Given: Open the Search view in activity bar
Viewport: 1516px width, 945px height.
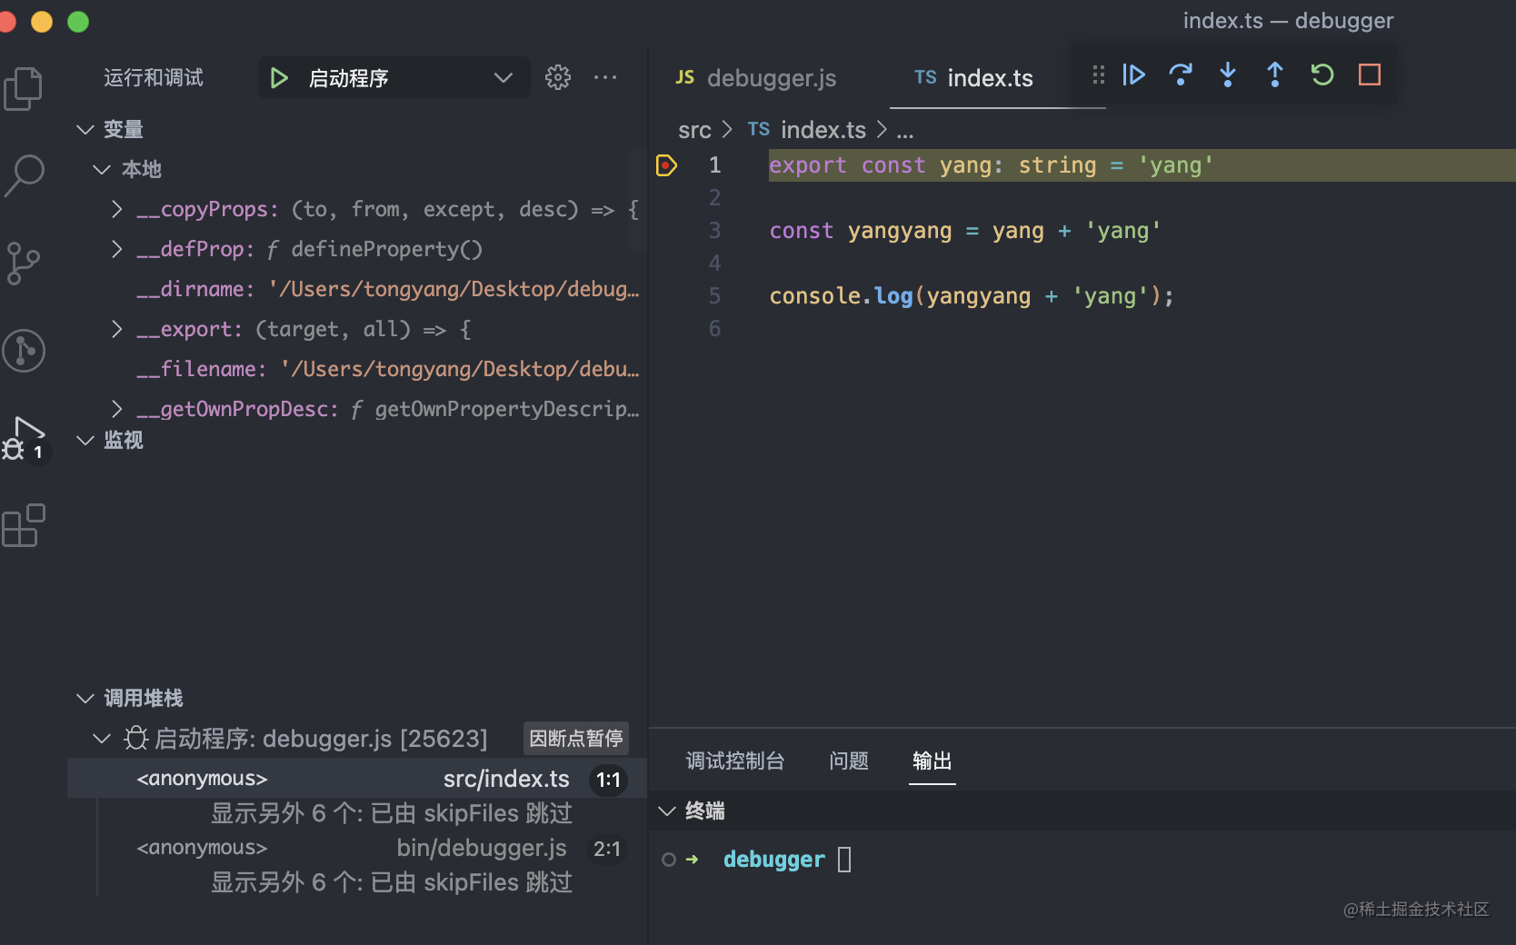Looking at the screenshot, I should [x=24, y=175].
